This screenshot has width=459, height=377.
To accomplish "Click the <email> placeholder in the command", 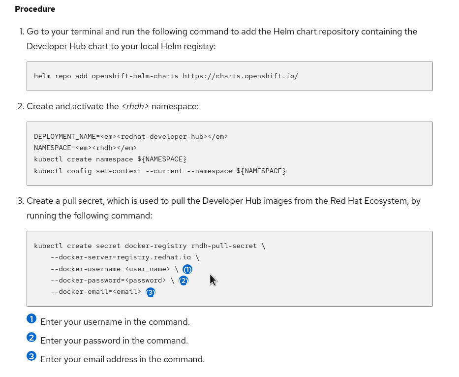I will tap(126, 292).
